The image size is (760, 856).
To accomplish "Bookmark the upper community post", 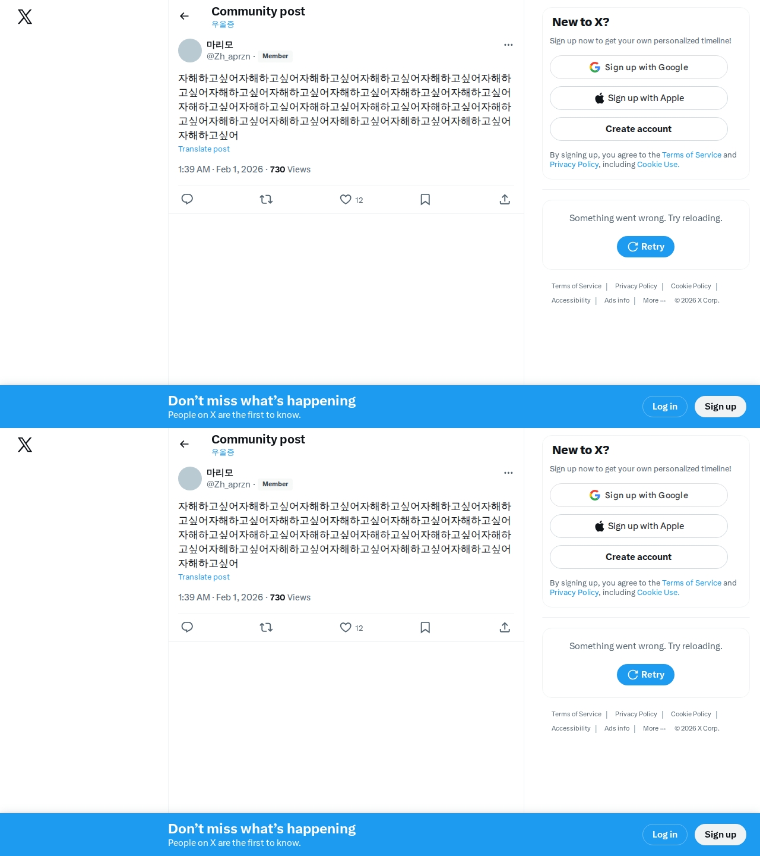I will (425, 199).
